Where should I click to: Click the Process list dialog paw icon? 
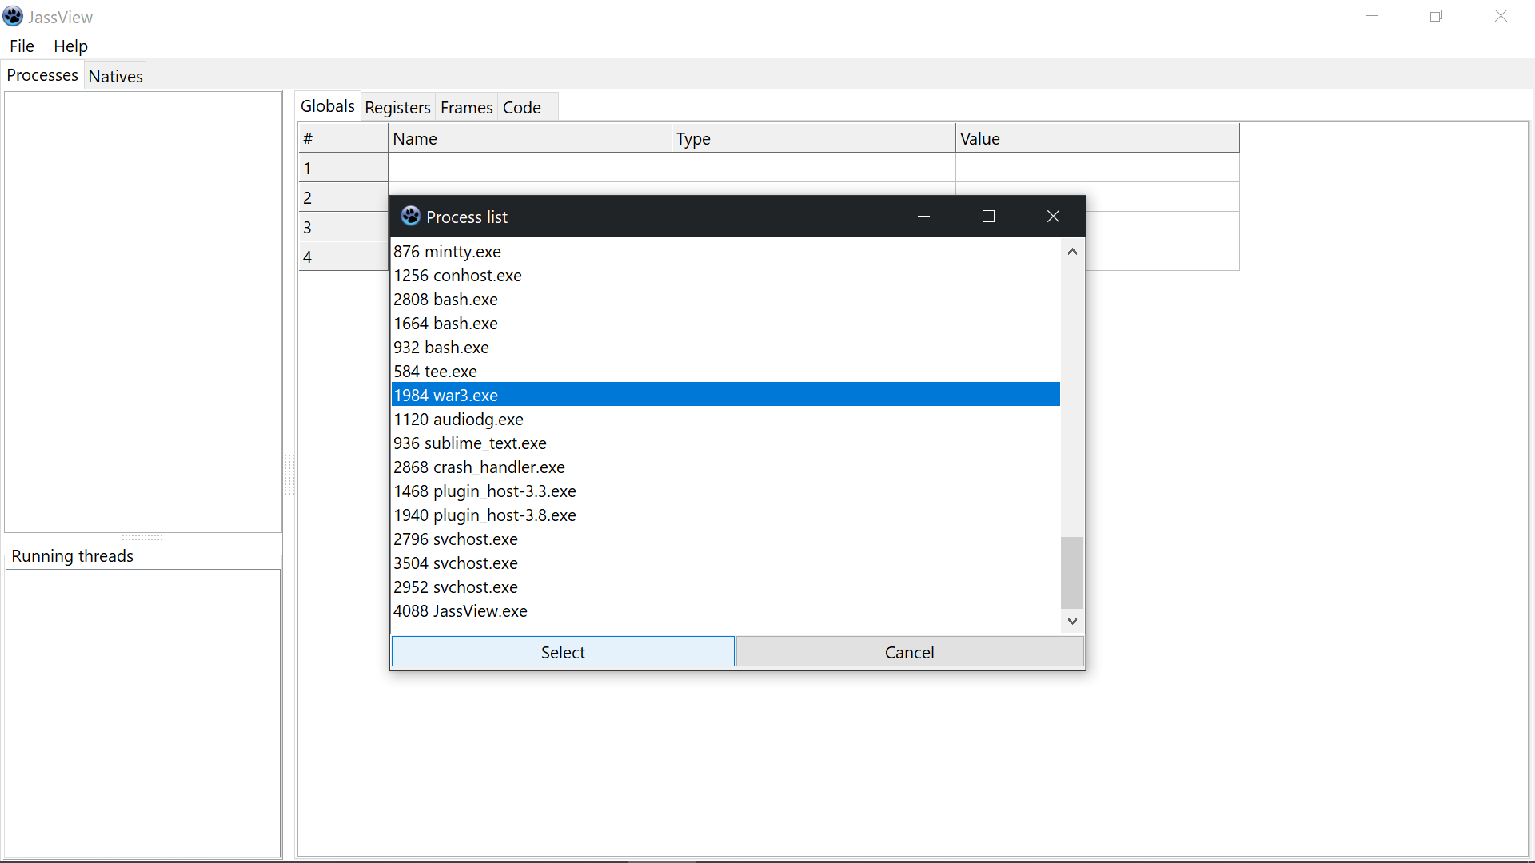point(410,216)
